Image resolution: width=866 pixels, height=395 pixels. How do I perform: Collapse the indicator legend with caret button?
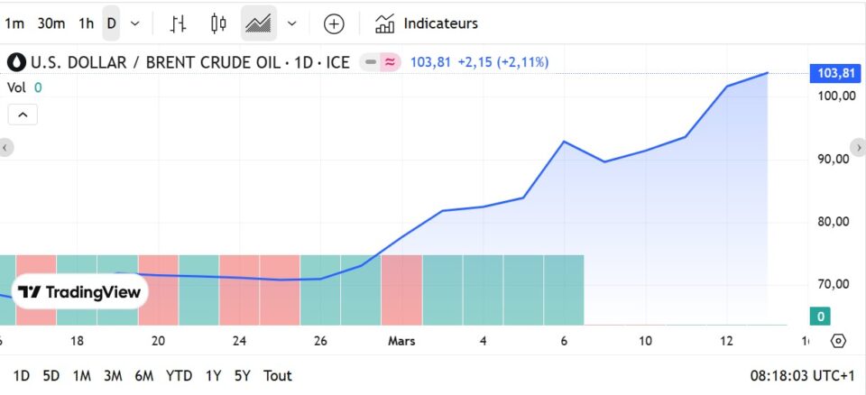(23, 115)
